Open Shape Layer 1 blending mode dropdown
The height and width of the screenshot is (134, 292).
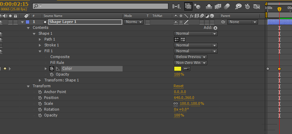coord(134,22)
